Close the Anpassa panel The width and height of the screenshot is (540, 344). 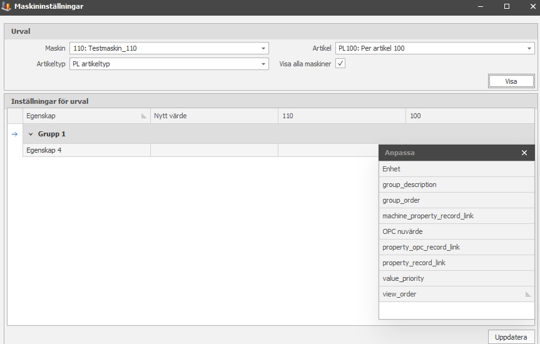[524, 153]
